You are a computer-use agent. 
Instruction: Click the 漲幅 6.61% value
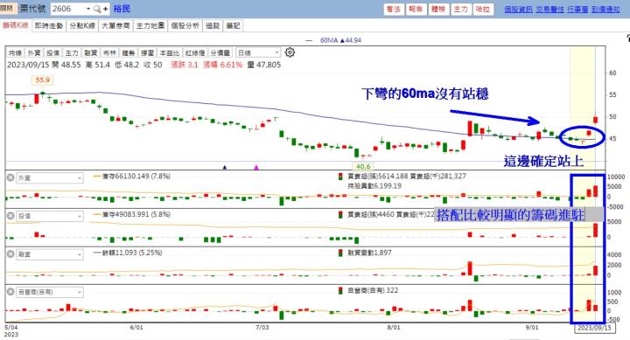point(222,65)
